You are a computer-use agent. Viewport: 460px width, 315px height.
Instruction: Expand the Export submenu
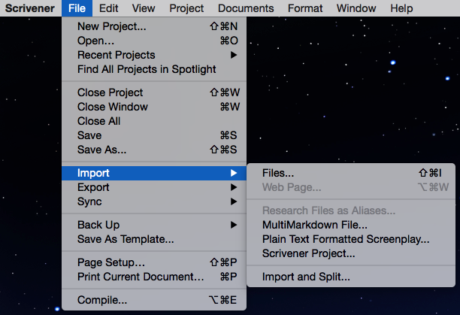[x=93, y=187]
